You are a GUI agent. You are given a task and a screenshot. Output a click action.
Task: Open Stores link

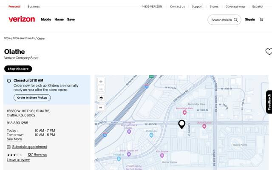[x=214, y=7]
